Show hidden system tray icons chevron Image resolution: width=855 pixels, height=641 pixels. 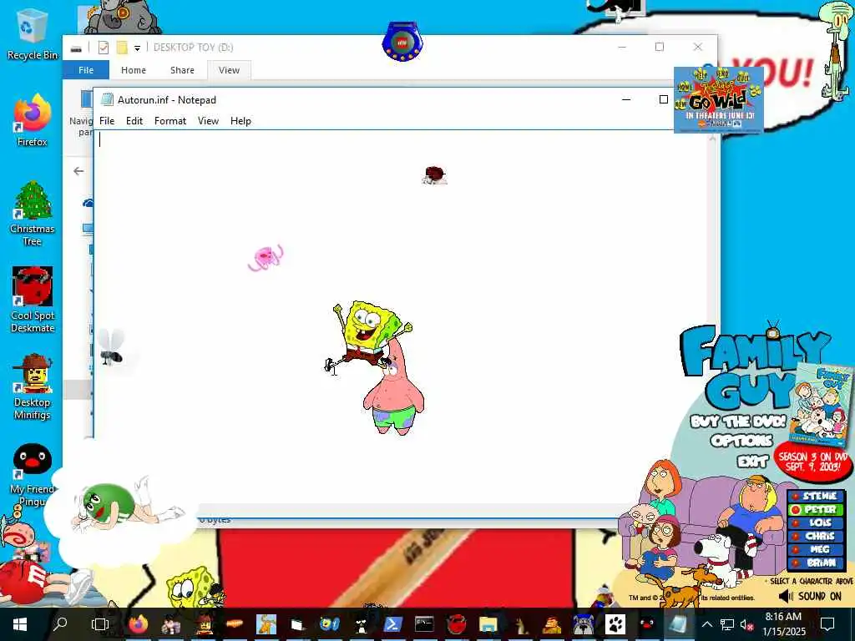[706, 624]
